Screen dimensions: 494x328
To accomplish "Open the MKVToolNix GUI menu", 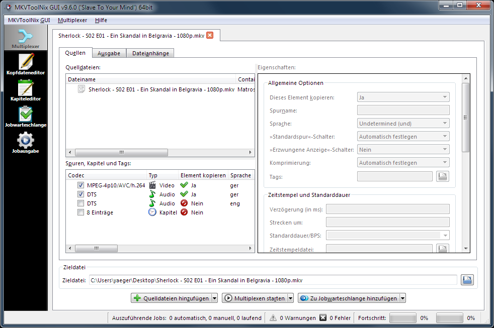I will tap(29, 20).
